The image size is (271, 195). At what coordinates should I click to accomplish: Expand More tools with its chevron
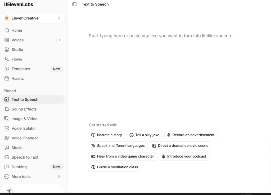click(x=59, y=177)
